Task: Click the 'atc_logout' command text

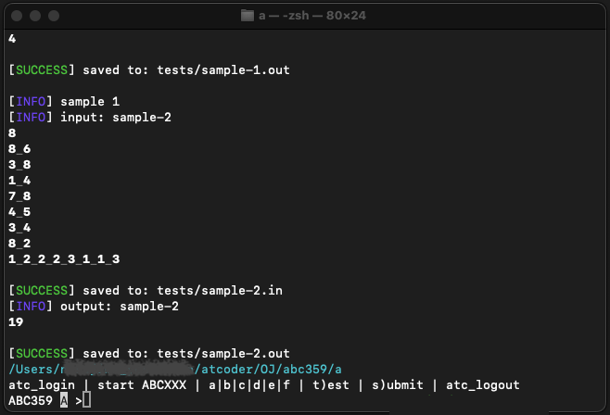Action: [x=482, y=385]
